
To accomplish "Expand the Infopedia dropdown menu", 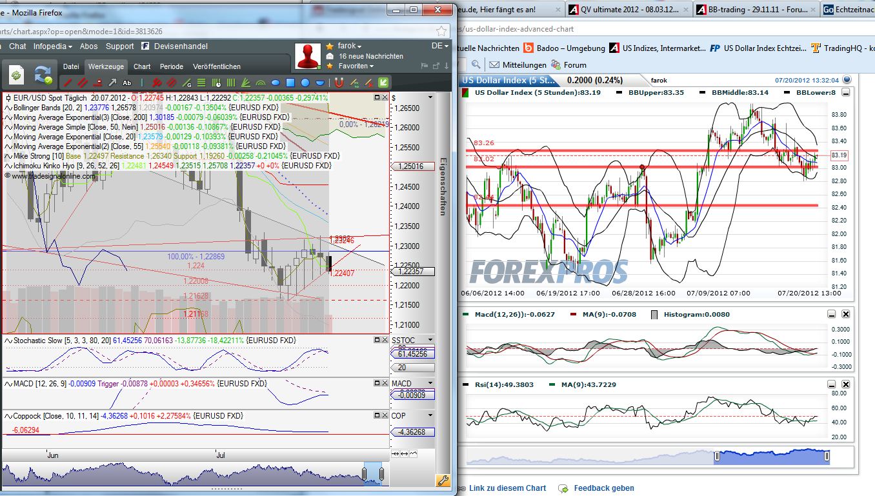I will tap(54, 46).
